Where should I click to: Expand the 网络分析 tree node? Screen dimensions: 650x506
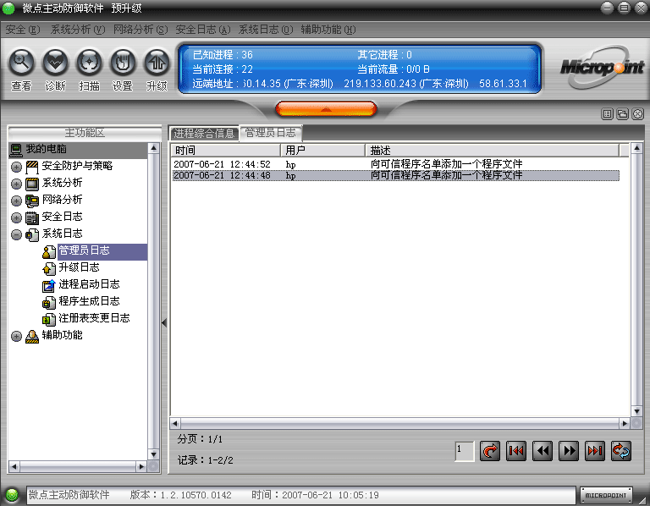(16, 201)
